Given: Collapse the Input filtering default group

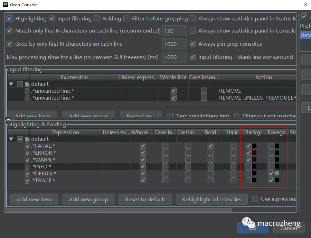Looking at the screenshot, I should (x=11, y=84).
